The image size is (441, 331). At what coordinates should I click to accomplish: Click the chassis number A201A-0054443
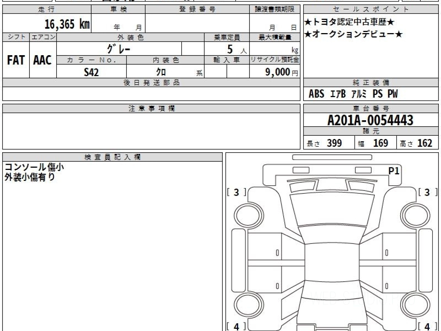pyautogui.click(x=371, y=120)
